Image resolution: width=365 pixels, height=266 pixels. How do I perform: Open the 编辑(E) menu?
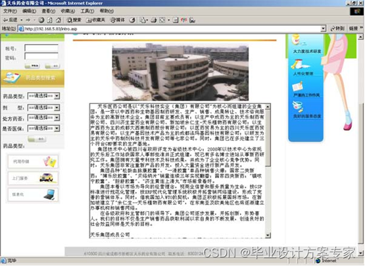pos(29,11)
